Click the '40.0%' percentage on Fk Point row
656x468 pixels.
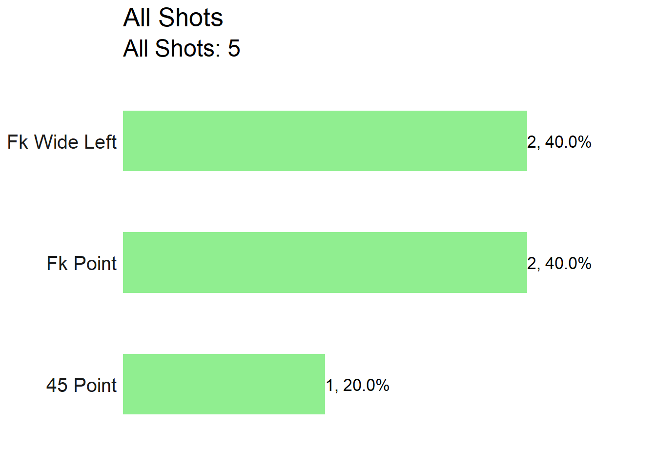(568, 263)
